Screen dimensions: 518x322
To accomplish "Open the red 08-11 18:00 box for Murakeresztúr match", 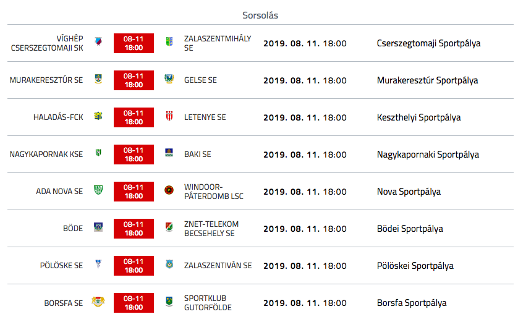I will (x=134, y=80).
